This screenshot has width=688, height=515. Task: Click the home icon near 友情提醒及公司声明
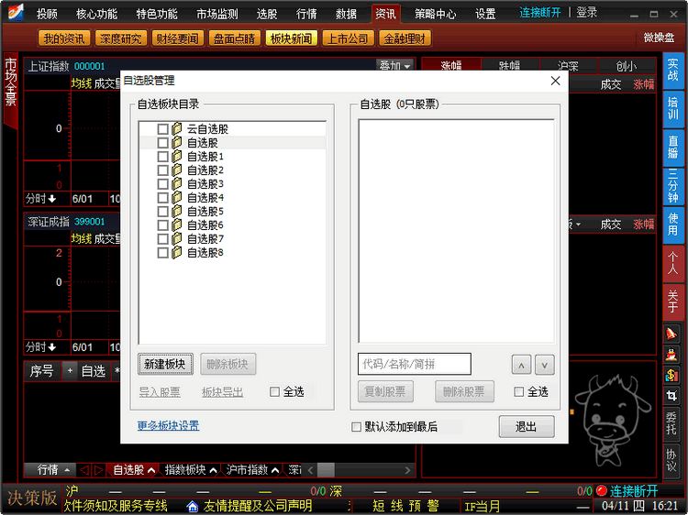tap(193, 506)
